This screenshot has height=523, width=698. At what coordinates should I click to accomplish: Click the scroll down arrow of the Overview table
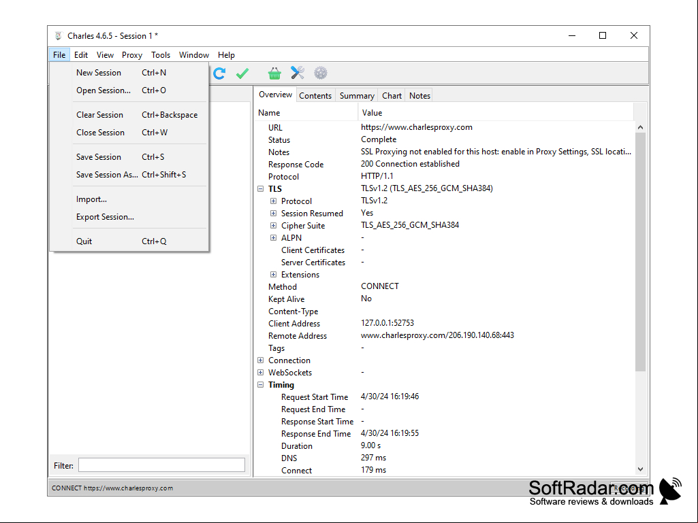640,469
